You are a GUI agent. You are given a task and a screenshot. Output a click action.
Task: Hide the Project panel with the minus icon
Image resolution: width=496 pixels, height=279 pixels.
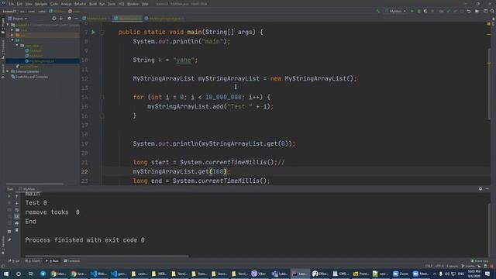tap(76, 19)
